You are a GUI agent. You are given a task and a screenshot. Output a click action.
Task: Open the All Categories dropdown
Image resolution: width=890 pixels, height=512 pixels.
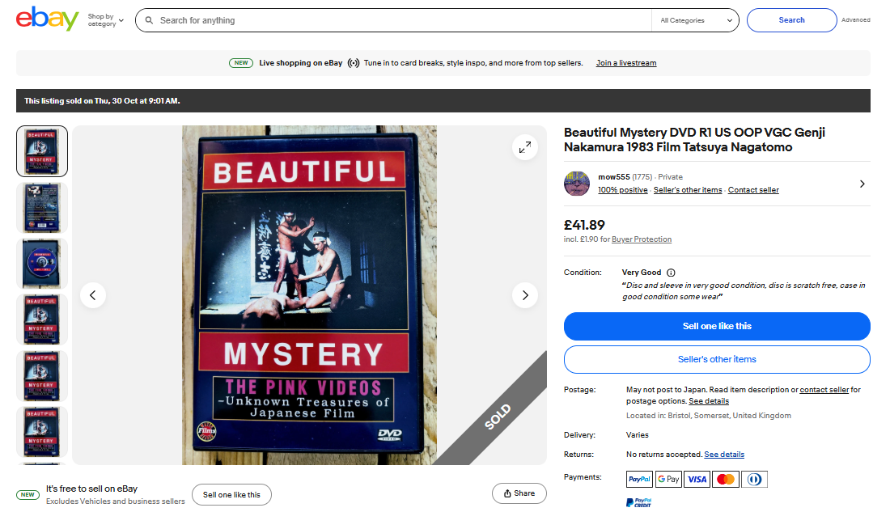coord(696,20)
